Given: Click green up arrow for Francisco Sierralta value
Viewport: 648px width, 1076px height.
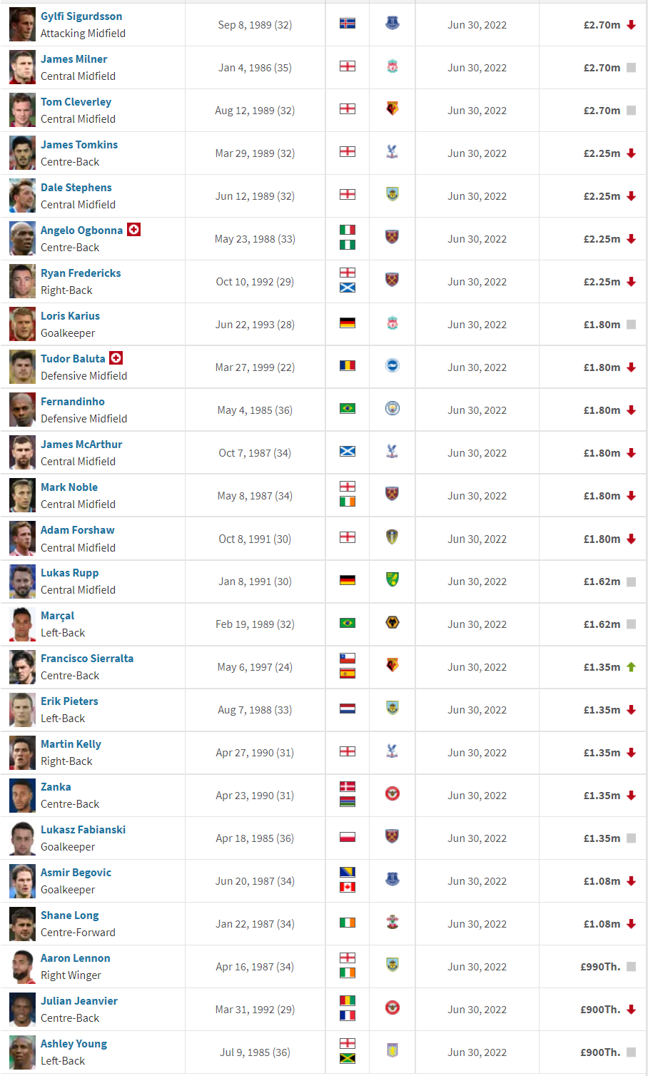Looking at the screenshot, I should 631,667.
